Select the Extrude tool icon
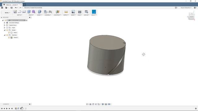 (29, 12)
